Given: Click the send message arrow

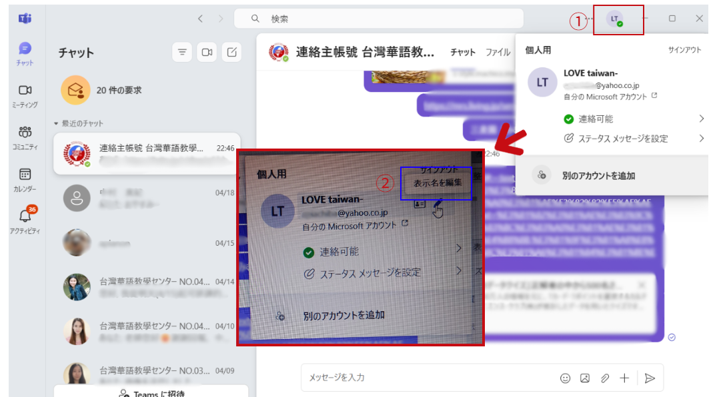Looking at the screenshot, I should [650, 378].
